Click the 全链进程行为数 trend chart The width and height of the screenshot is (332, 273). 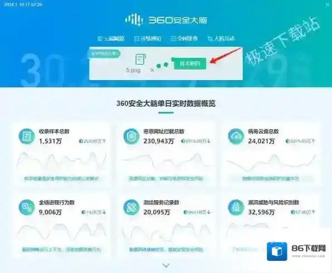[61, 232]
